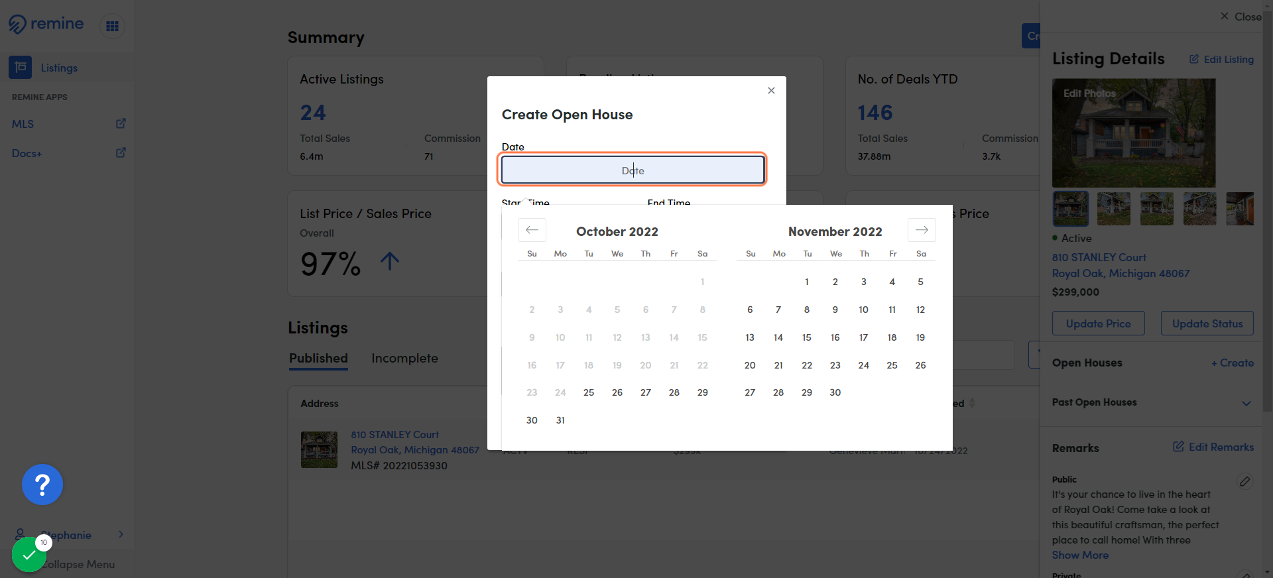Click MLS# 20221053930 text
Image resolution: width=1273 pixels, height=578 pixels.
tap(399, 465)
